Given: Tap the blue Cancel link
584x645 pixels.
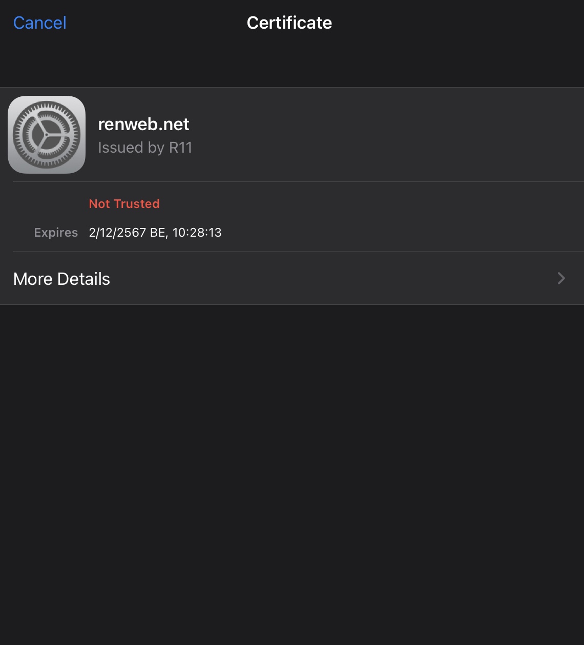Looking at the screenshot, I should pyautogui.click(x=40, y=23).
